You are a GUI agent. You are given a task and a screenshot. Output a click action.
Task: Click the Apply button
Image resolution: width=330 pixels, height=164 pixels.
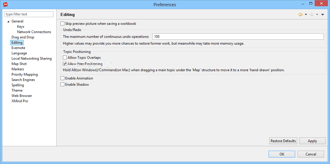pyautogui.click(x=312, y=141)
